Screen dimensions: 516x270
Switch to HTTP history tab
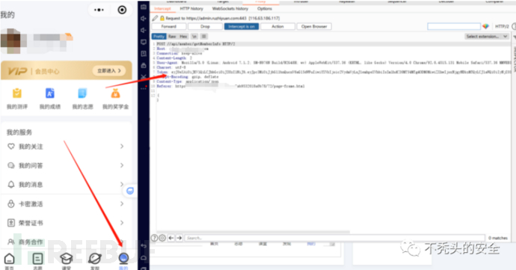point(191,8)
